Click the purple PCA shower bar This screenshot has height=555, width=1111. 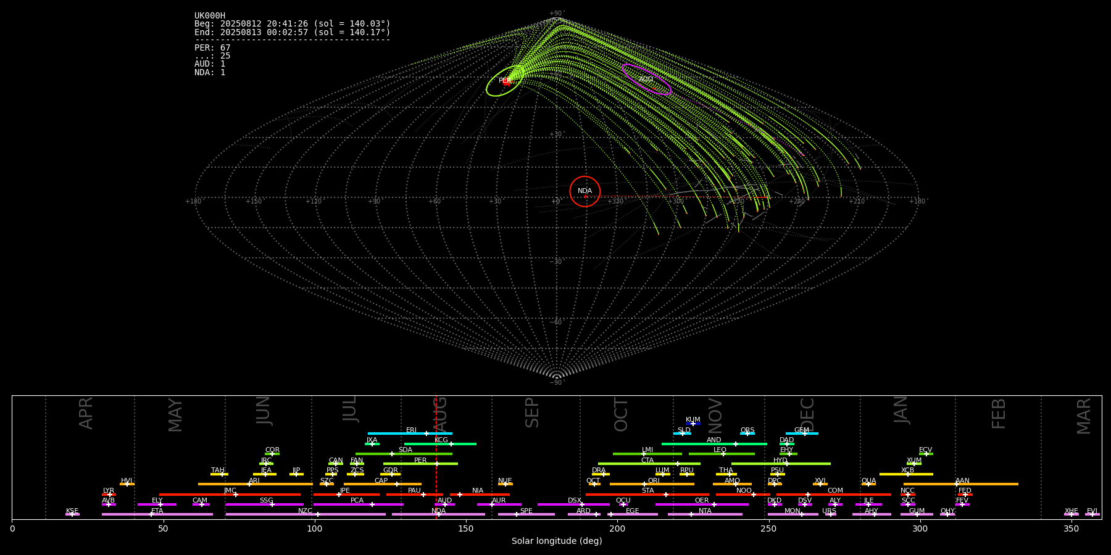click(358, 504)
